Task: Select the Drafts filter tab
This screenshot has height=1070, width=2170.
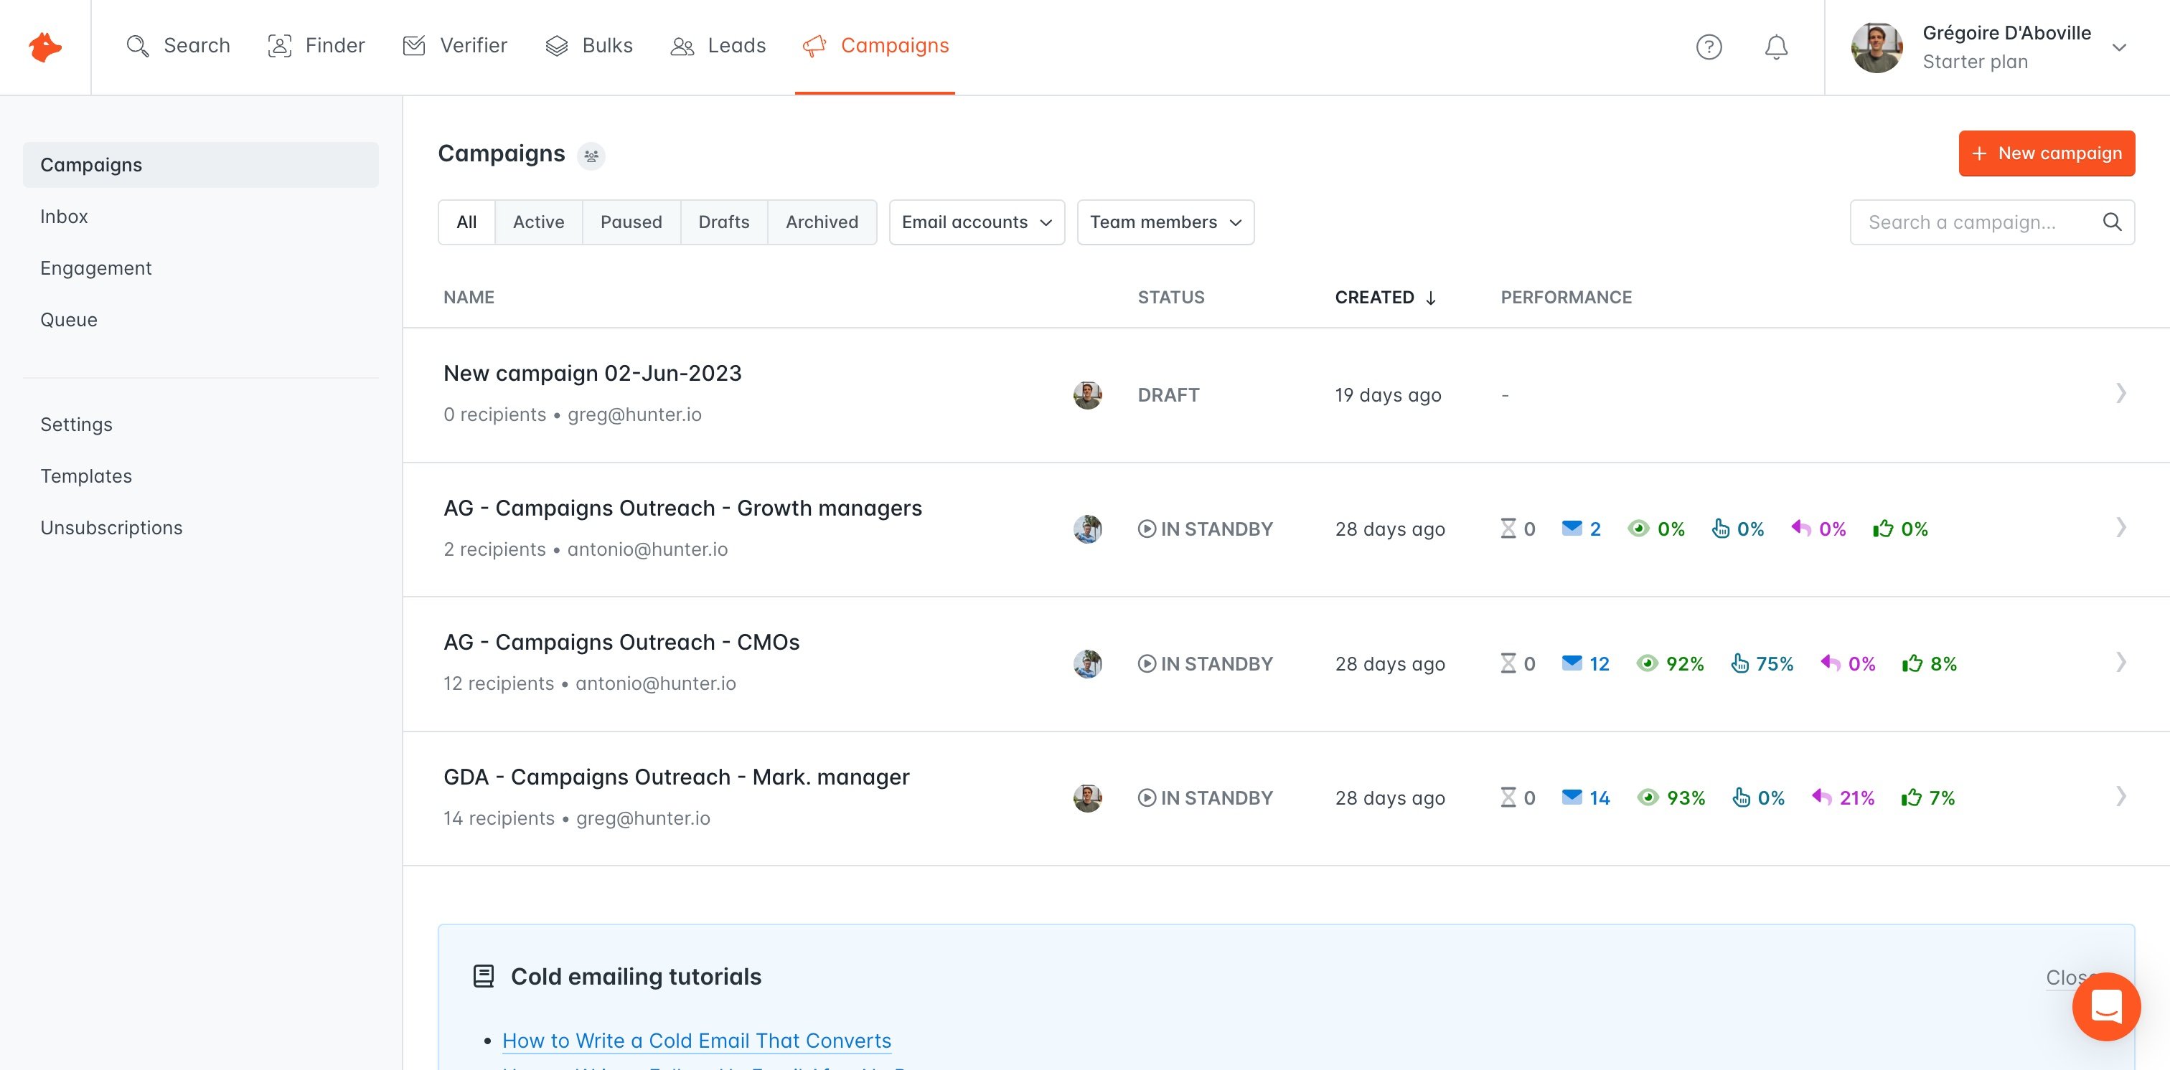Action: (724, 221)
